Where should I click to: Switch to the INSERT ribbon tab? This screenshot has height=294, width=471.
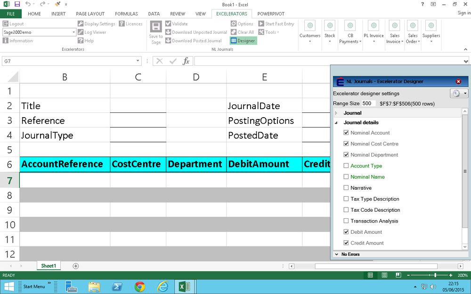[58, 14]
